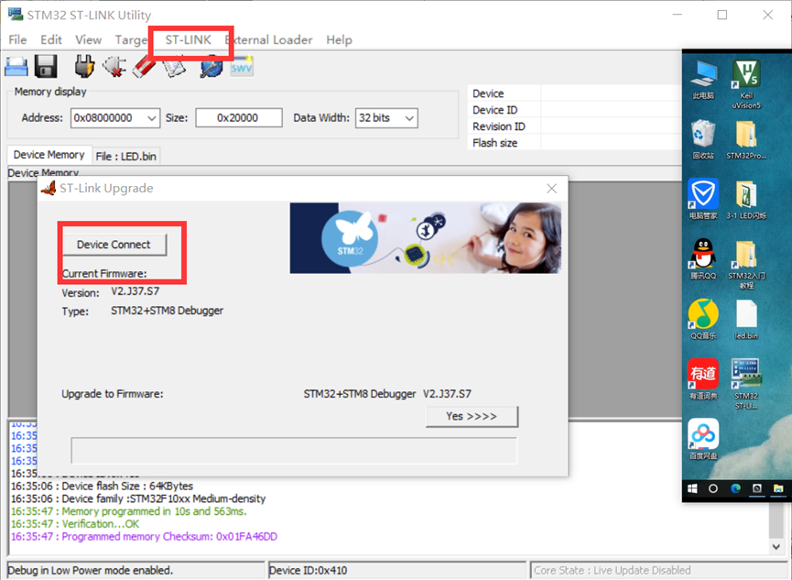The height and width of the screenshot is (580, 792).
Task: Open the Help menu
Action: click(339, 40)
